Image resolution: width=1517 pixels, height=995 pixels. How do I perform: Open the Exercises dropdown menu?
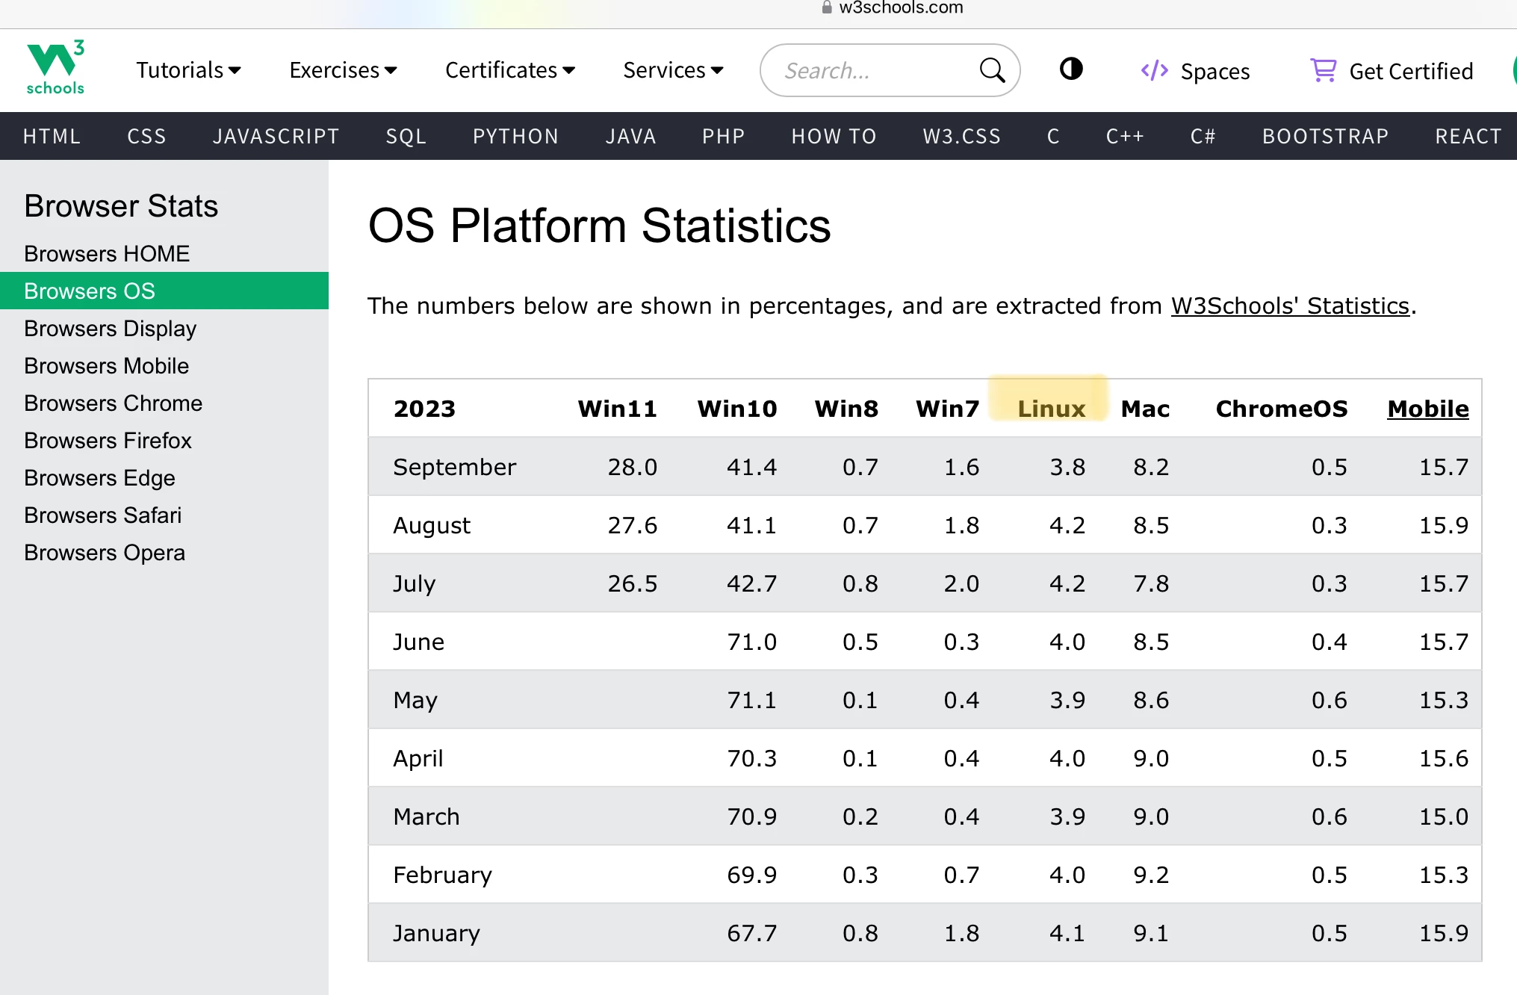[343, 70]
